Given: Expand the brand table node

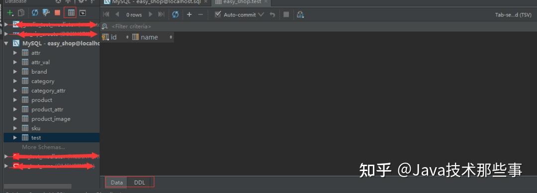Looking at the screenshot, I should [x=15, y=72].
